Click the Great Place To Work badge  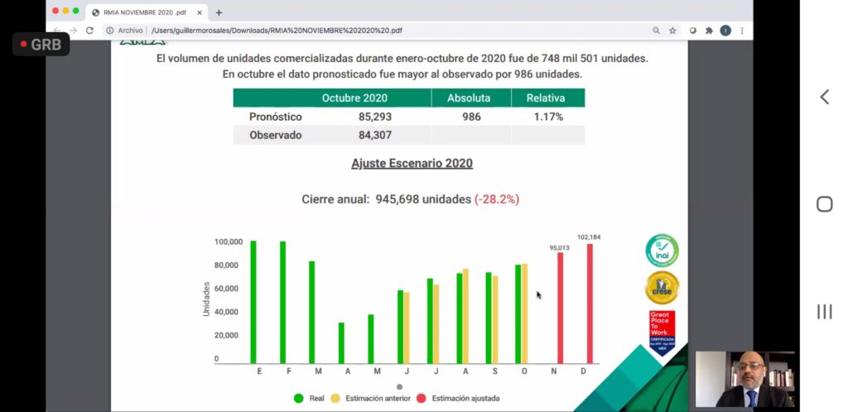[x=662, y=332]
